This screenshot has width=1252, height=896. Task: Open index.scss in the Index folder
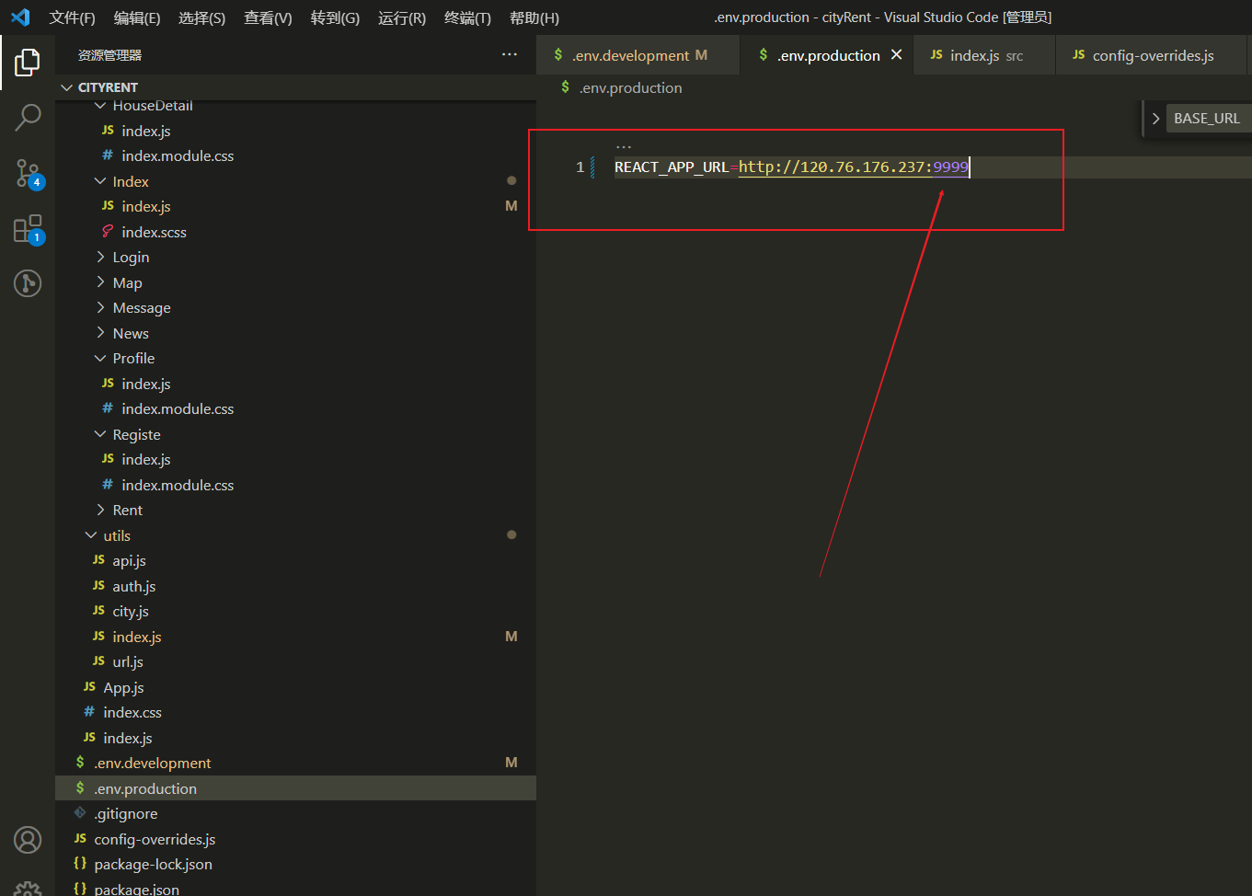(295, 232)
